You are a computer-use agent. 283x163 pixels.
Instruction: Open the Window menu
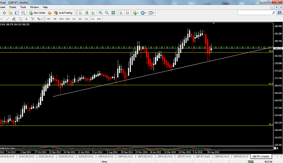[34, 7]
